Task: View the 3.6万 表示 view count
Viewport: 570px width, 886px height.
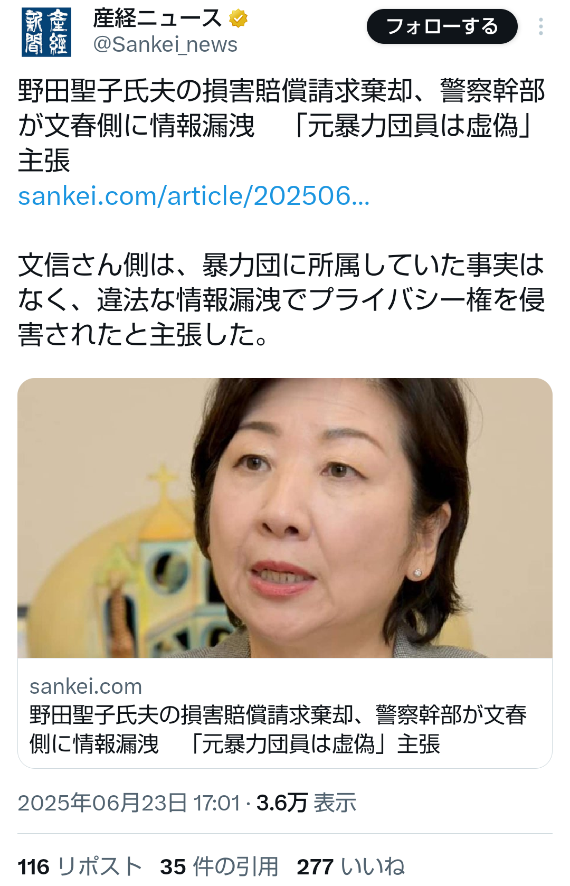Action: point(306,803)
